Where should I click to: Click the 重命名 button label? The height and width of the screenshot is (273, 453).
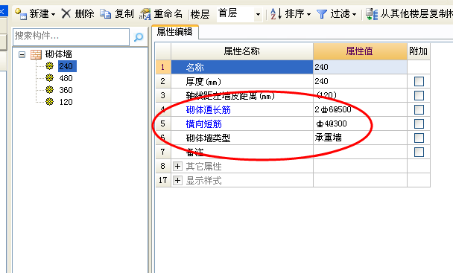(168, 13)
